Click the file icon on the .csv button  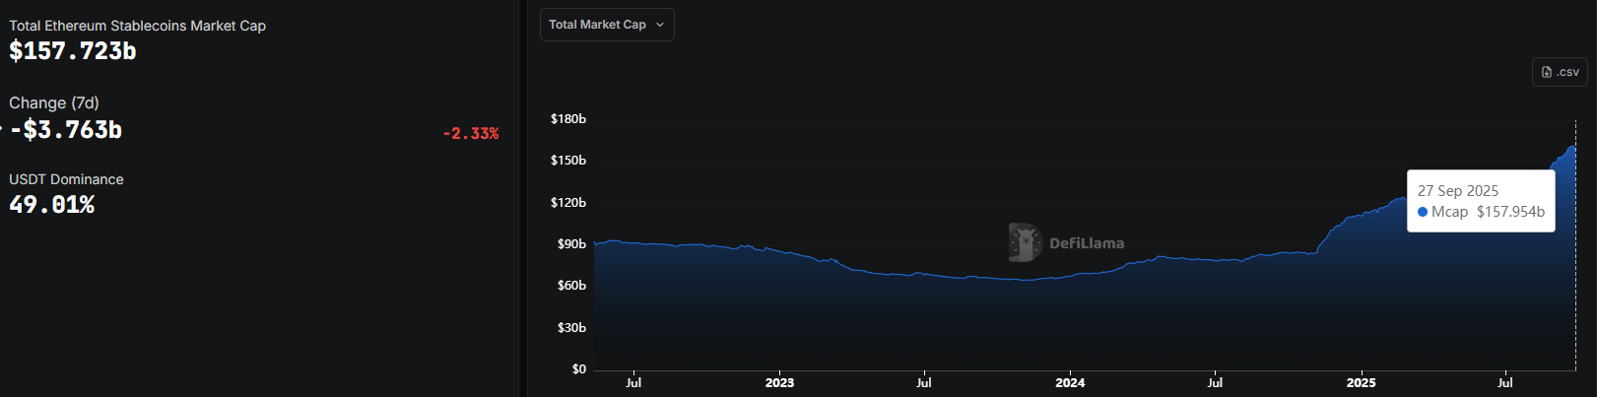(x=1547, y=72)
